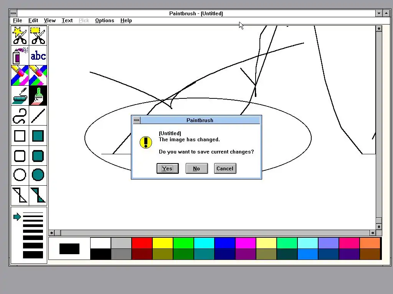Open the View menu
The width and height of the screenshot is (393, 294).
[x=50, y=21]
